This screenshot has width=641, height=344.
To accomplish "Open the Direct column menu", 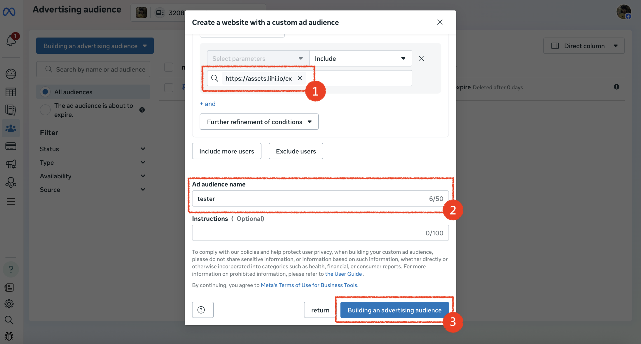I will [584, 46].
